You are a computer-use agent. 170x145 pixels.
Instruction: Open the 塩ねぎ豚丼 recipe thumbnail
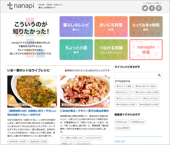tap(85, 91)
